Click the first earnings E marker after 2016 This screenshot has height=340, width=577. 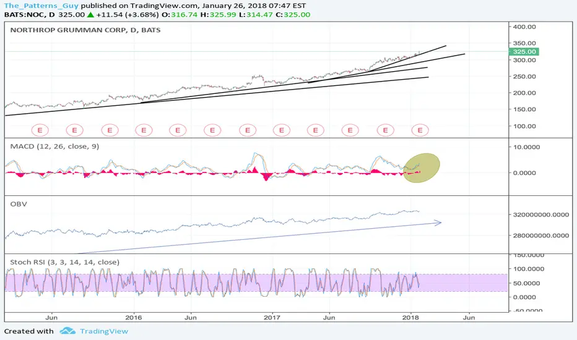point(144,130)
